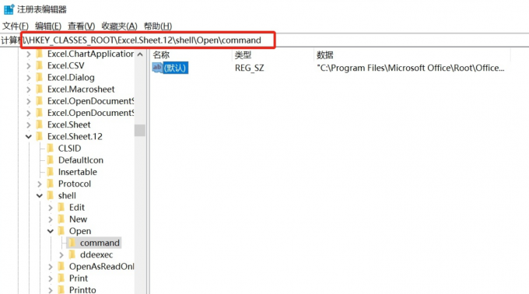Select the Insertable key label

tap(78, 172)
